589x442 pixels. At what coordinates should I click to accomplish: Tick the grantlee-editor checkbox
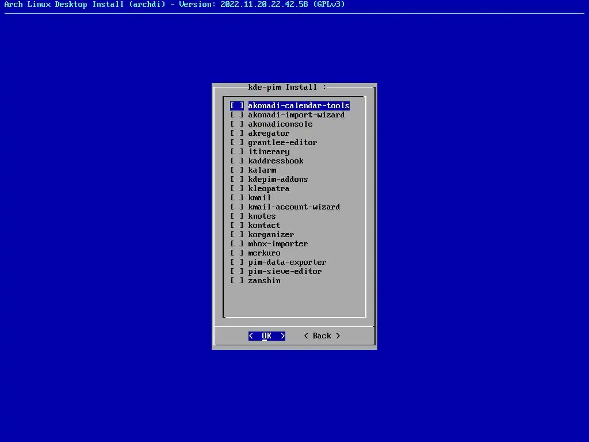(236, 143)
